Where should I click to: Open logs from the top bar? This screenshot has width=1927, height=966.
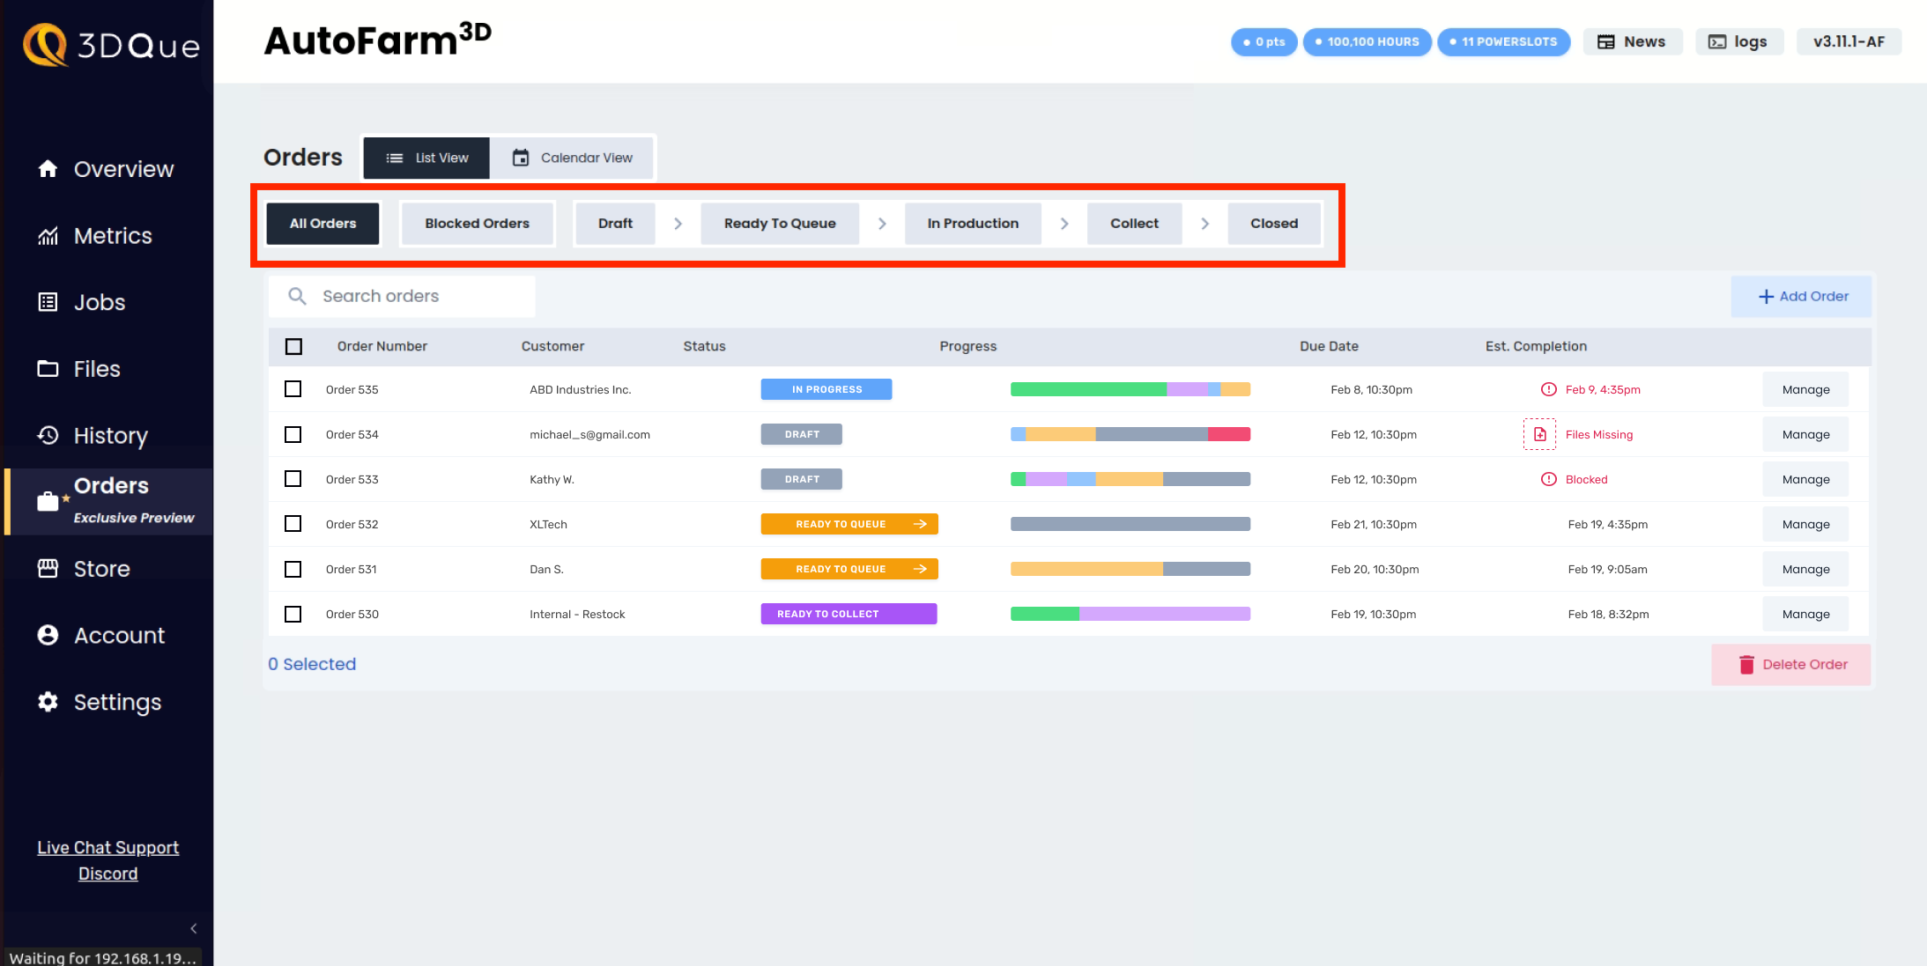click(x=1738, y=41)
